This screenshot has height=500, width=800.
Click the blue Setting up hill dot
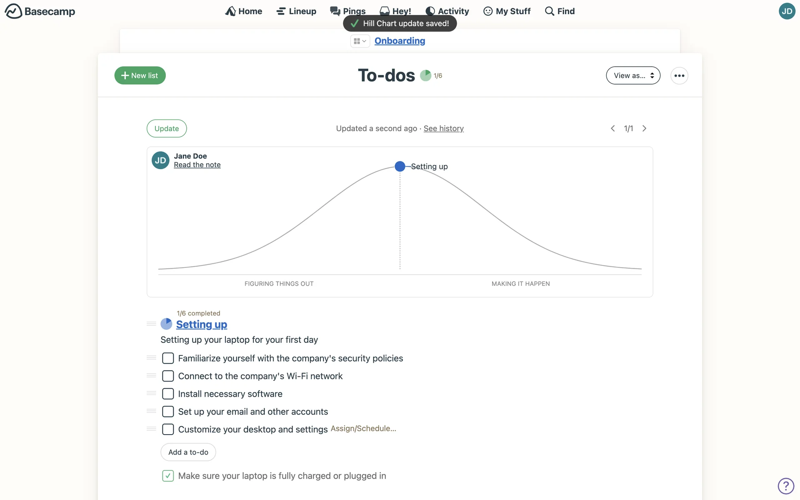[400, 166]
